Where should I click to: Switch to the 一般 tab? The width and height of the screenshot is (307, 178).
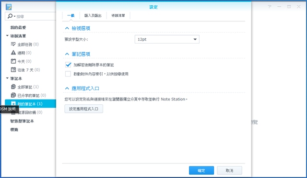point(71,15)
